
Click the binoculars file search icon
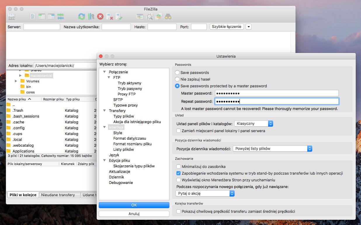[168, 17]
